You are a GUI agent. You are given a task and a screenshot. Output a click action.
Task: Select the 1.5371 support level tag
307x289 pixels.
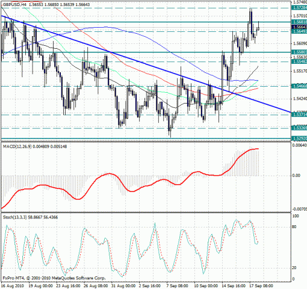(299, 114)
